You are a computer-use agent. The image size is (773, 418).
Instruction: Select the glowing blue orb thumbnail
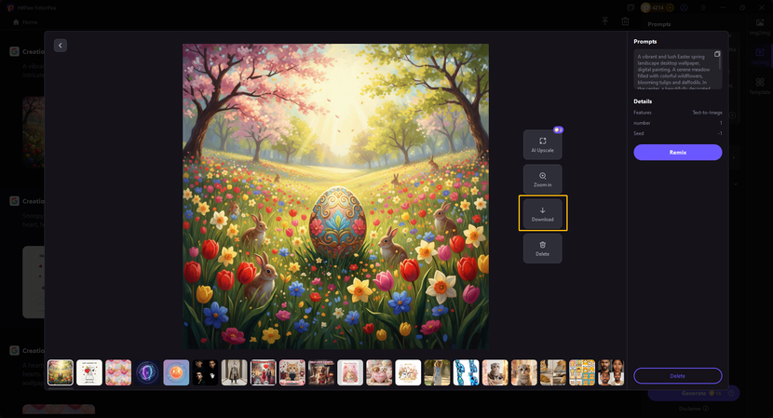(147, 372)
